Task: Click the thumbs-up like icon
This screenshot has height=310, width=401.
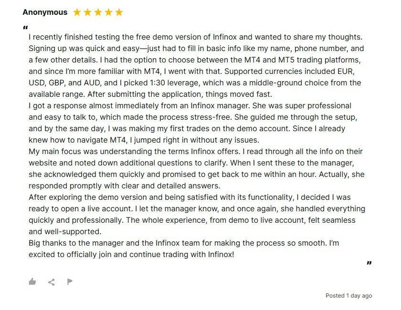Action: pos(32,281)
